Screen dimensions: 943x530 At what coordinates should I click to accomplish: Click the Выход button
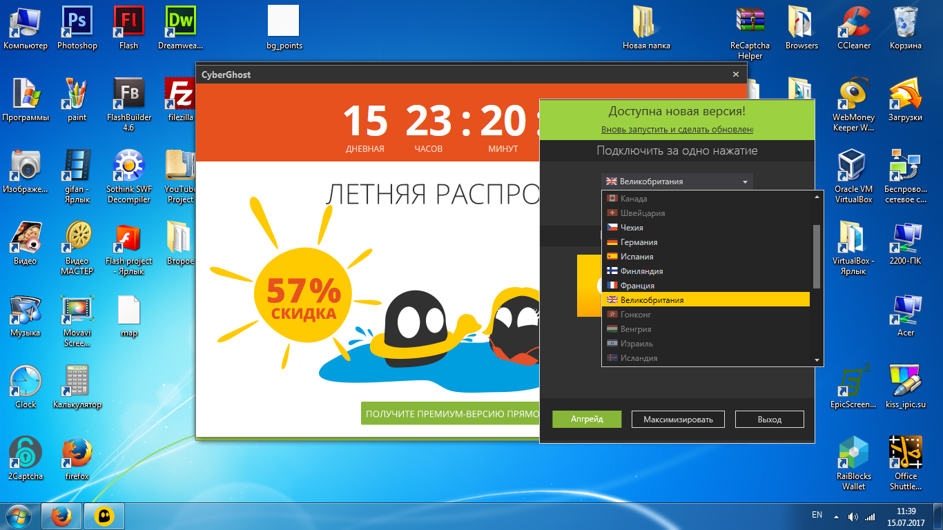coord(770,419)
